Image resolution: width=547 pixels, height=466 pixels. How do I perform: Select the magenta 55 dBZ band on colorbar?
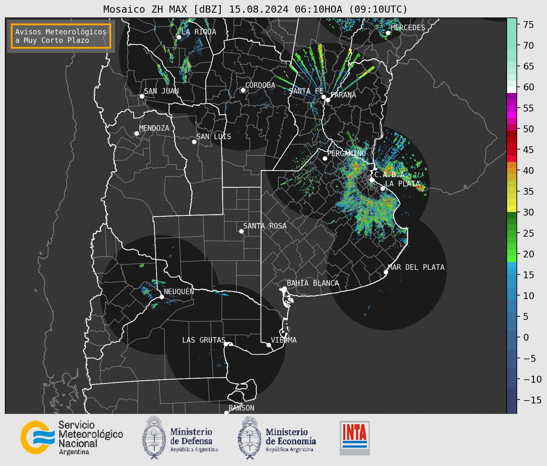pos(512,109)
